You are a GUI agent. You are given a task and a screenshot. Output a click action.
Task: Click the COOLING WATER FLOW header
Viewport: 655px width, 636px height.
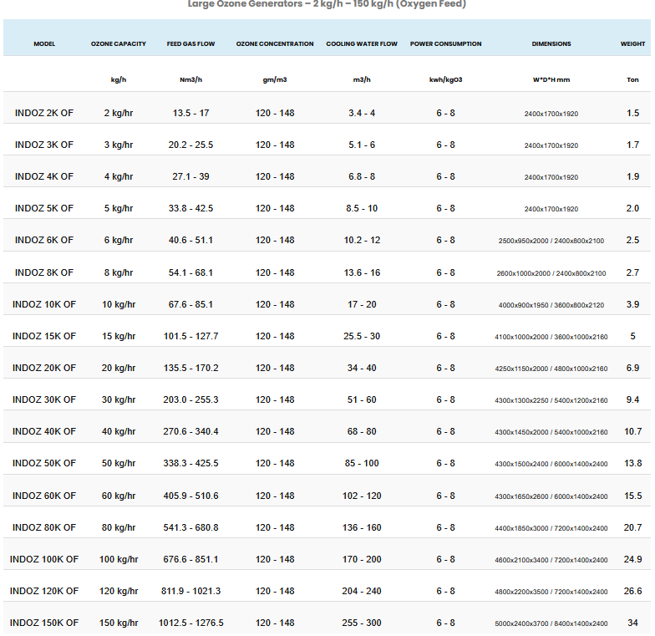point(362,44)
